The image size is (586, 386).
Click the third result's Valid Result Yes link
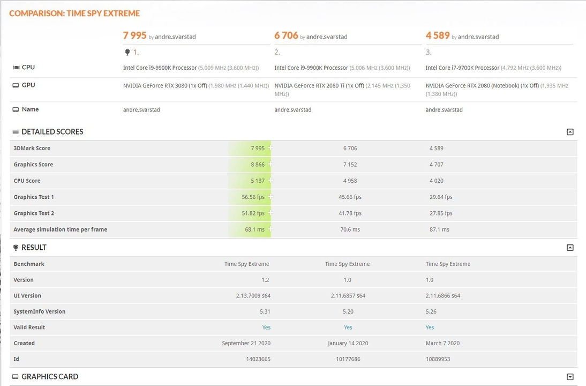[430, 327]
